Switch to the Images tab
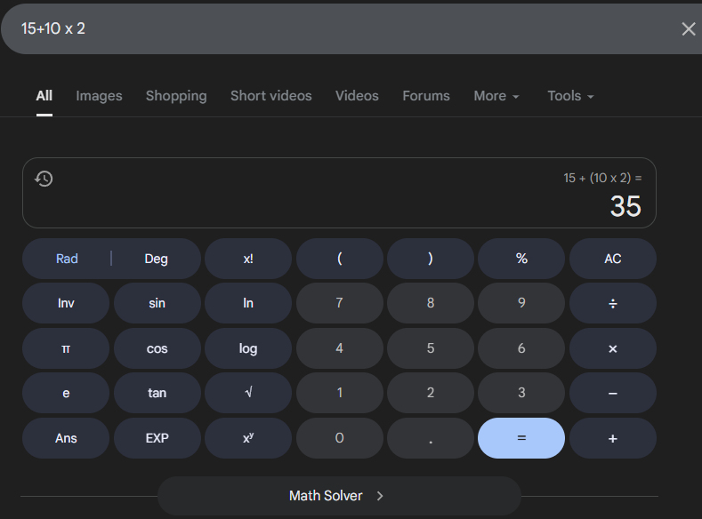Screen dimensions: 702x519 [x=99, y=96]
